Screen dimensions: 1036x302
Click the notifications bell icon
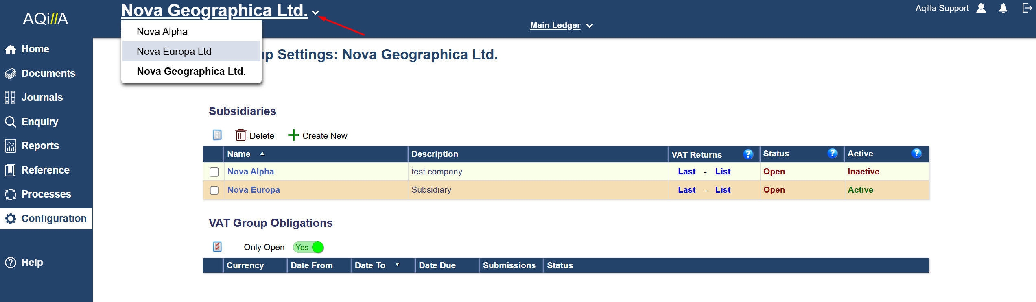click(1003, 9)
